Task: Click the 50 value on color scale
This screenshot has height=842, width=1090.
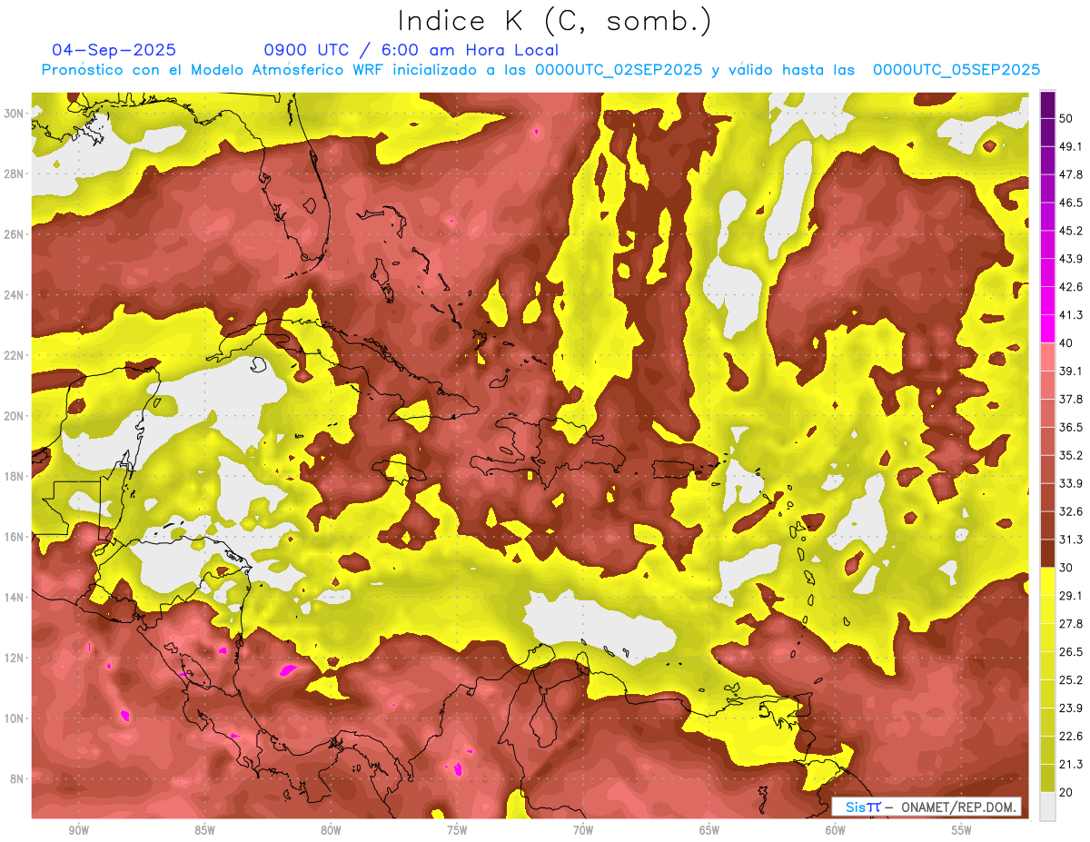Action: click(1068, 118)
